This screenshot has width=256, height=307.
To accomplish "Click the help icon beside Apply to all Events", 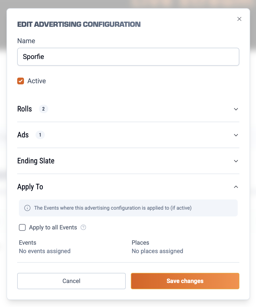I will point(83,227).
